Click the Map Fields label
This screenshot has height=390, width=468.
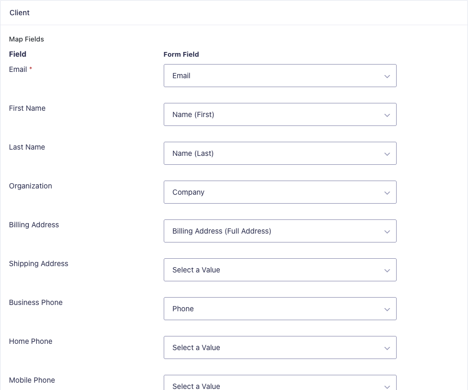26,39
